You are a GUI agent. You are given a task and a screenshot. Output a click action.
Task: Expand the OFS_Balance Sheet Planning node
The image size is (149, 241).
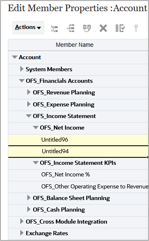pos(29,198)
